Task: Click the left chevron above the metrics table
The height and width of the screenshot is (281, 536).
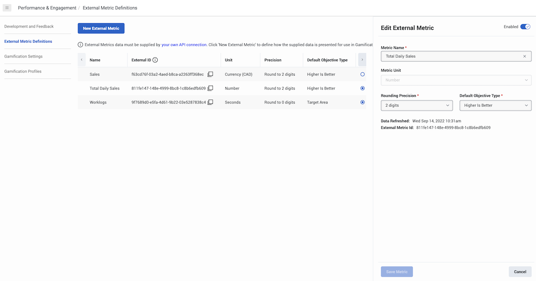Action: pyautogui.click(x=81, y=59)
